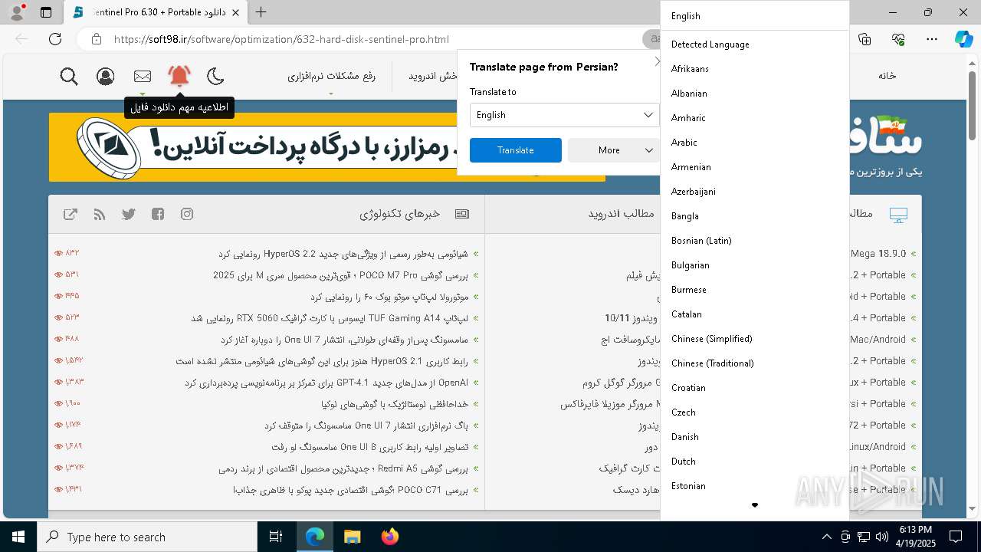
Task: Click the address bar URL
Action: coord(281,39)
